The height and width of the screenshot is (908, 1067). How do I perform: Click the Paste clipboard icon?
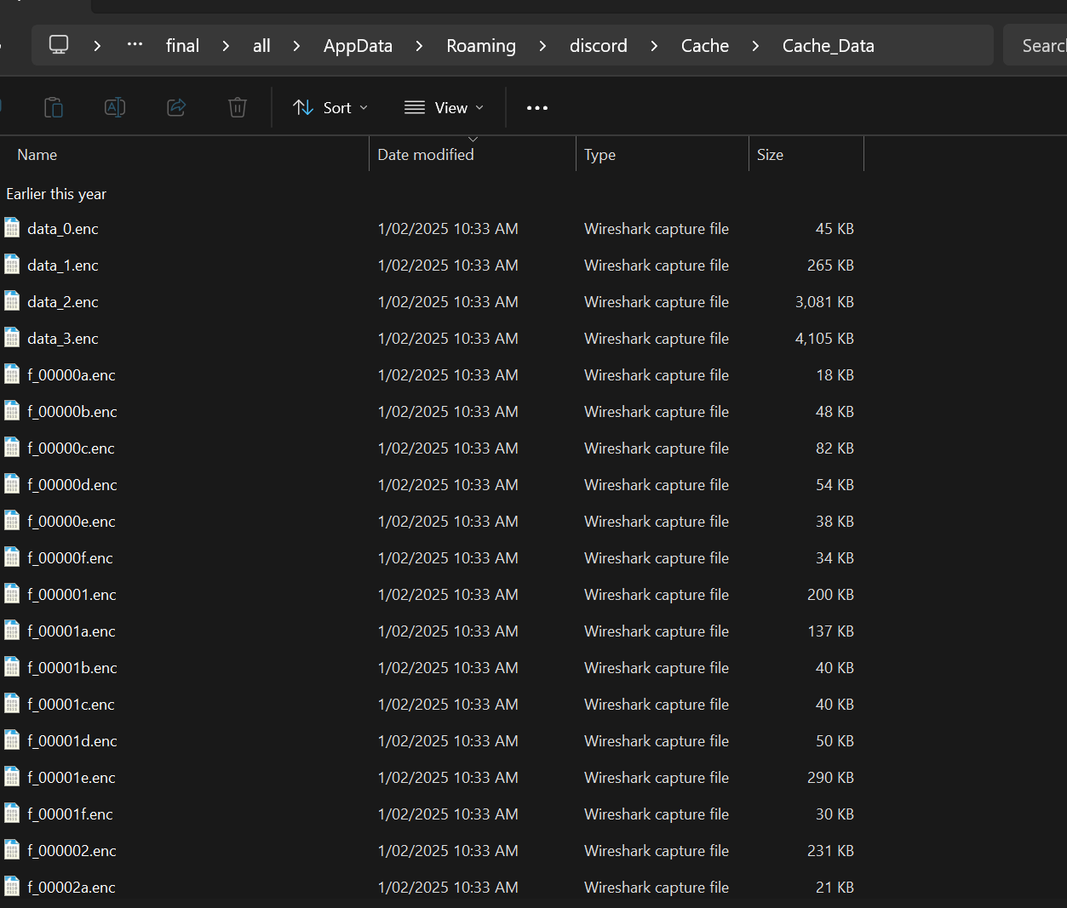click(x=54, y=107)
